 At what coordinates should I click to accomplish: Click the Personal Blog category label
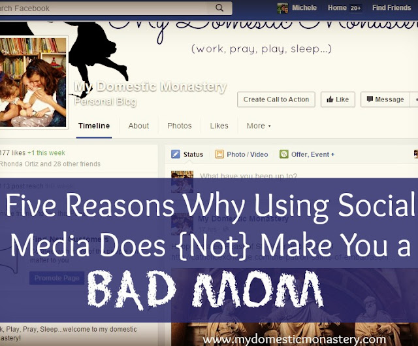105,101
